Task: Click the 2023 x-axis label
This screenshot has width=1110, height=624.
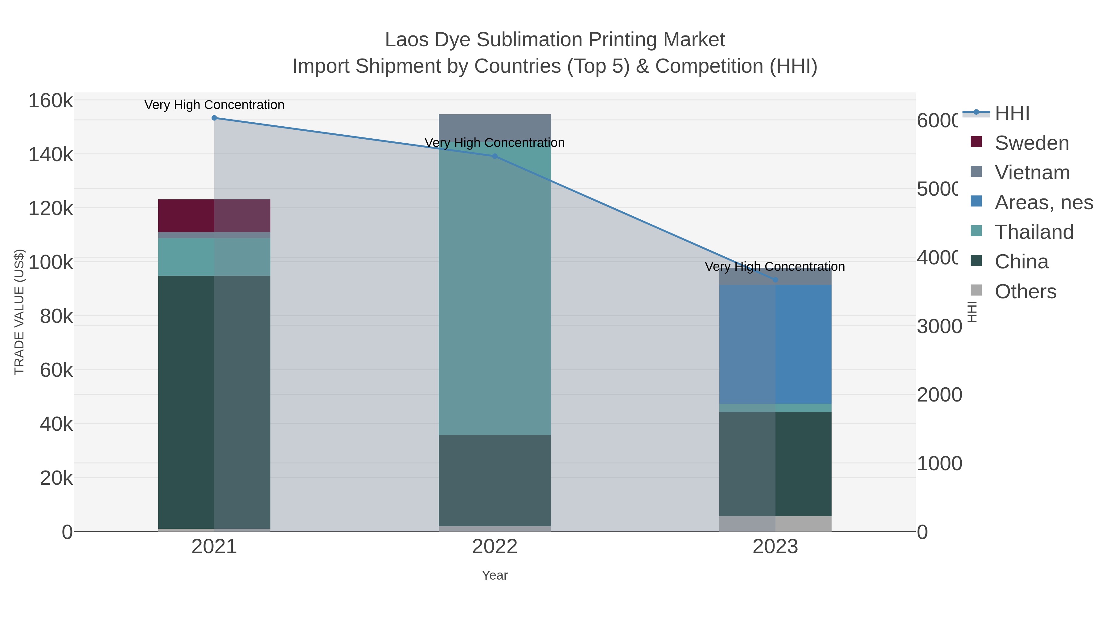Action: point(775,547)
